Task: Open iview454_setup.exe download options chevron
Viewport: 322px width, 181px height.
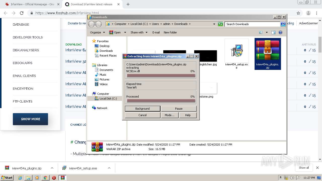Action: coord(109,168)
